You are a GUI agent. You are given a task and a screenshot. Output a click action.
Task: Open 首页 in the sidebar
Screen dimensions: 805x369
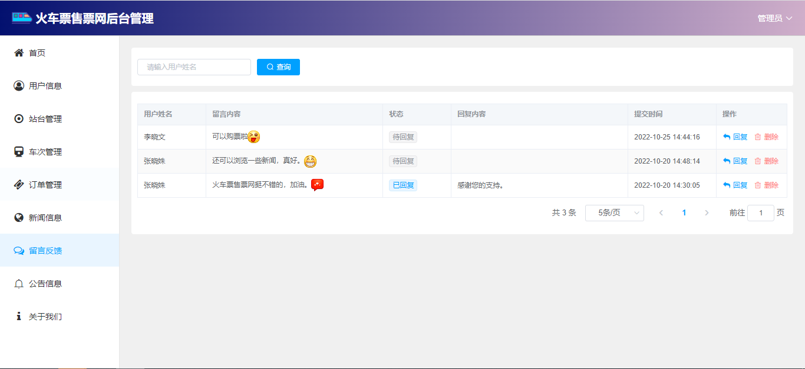(x=60, y=53)
